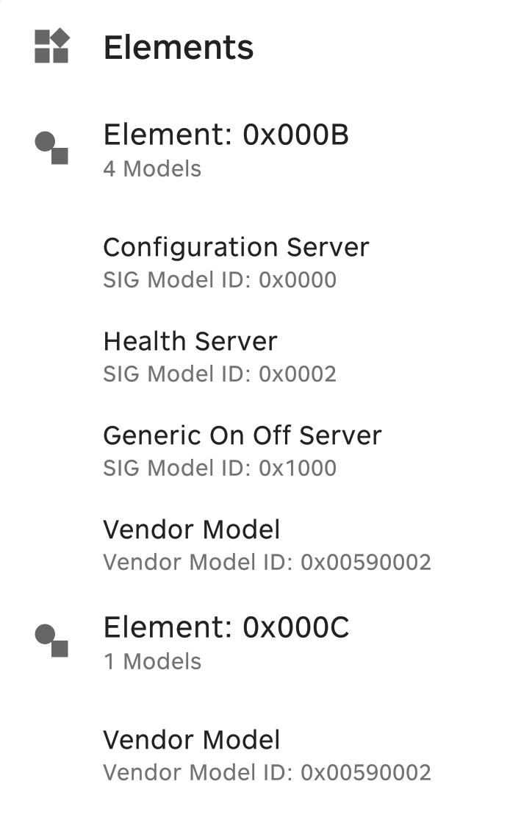The image size is (521, 820).
Task: Open Vendor Model under Element 0x000B
Action: pyautogui.click(x=192, y=530)
